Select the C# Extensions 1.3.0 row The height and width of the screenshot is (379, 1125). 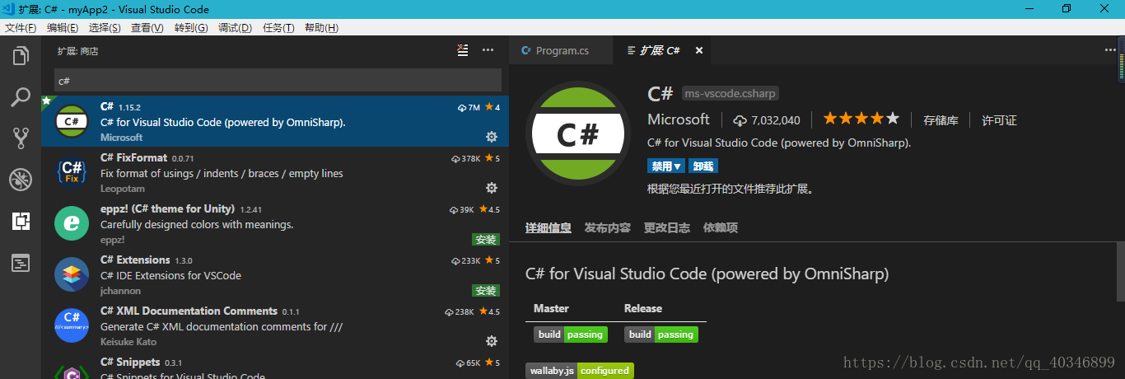pyautogui.click(x=274, y=274)
